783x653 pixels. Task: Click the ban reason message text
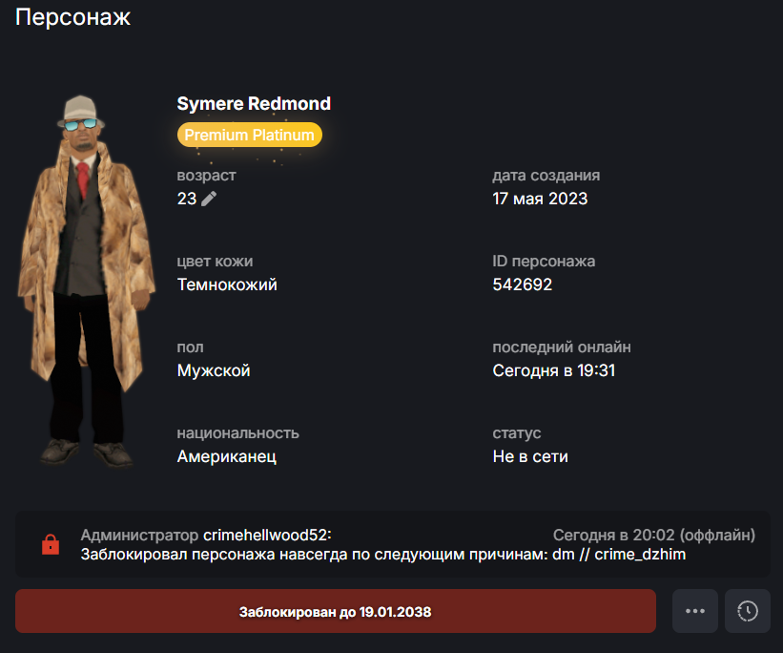point(383,554)
